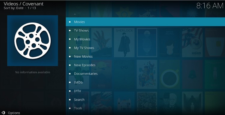Click the bullet icon beside TV Shows

coord(70,31)
